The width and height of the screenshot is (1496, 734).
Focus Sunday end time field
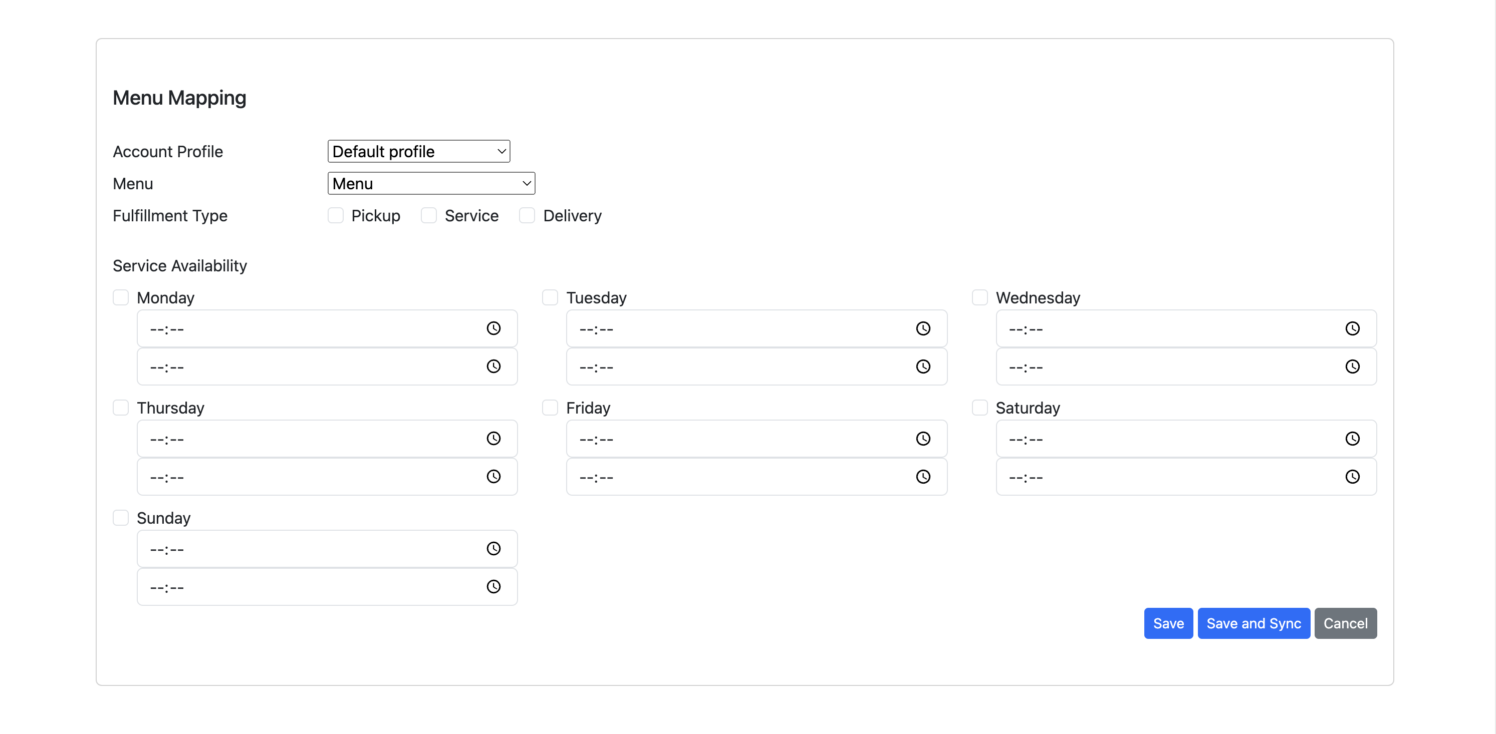point(327,587)
